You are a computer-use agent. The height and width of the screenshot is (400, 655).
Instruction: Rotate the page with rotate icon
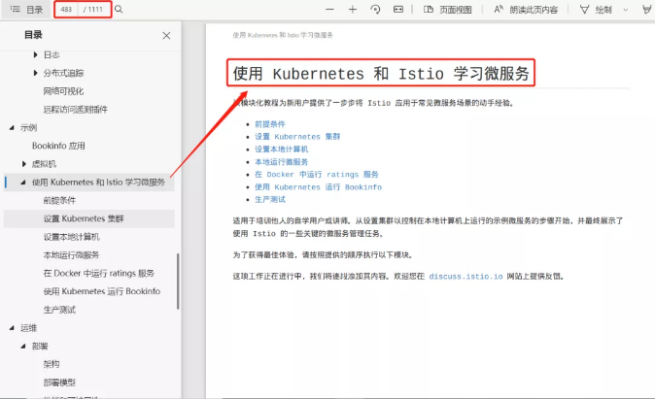click(x=375, y=9)
